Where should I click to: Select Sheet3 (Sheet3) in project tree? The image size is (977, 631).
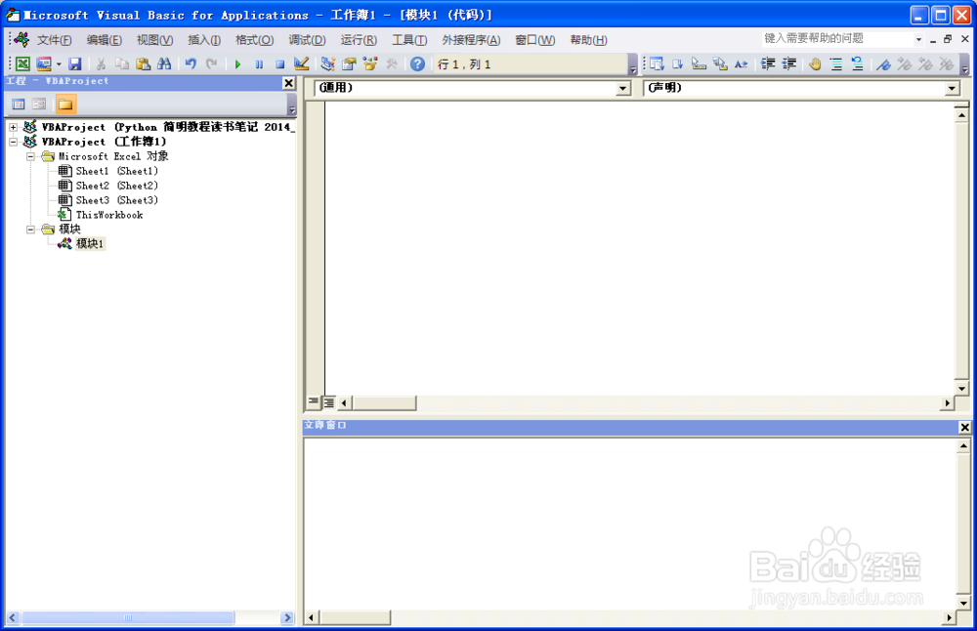(x=116, y=200)
